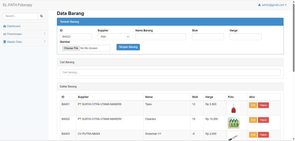The image size is (295, 141).
Task: Expand the Master Data menu chevron
Action: (45, 41)
